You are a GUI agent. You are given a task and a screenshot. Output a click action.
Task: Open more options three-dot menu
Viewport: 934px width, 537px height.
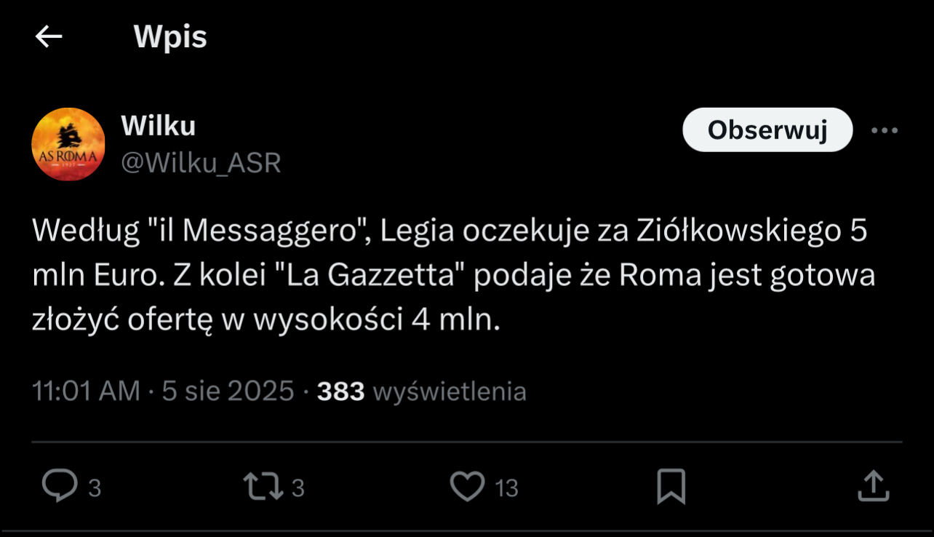tap(884, 130)
